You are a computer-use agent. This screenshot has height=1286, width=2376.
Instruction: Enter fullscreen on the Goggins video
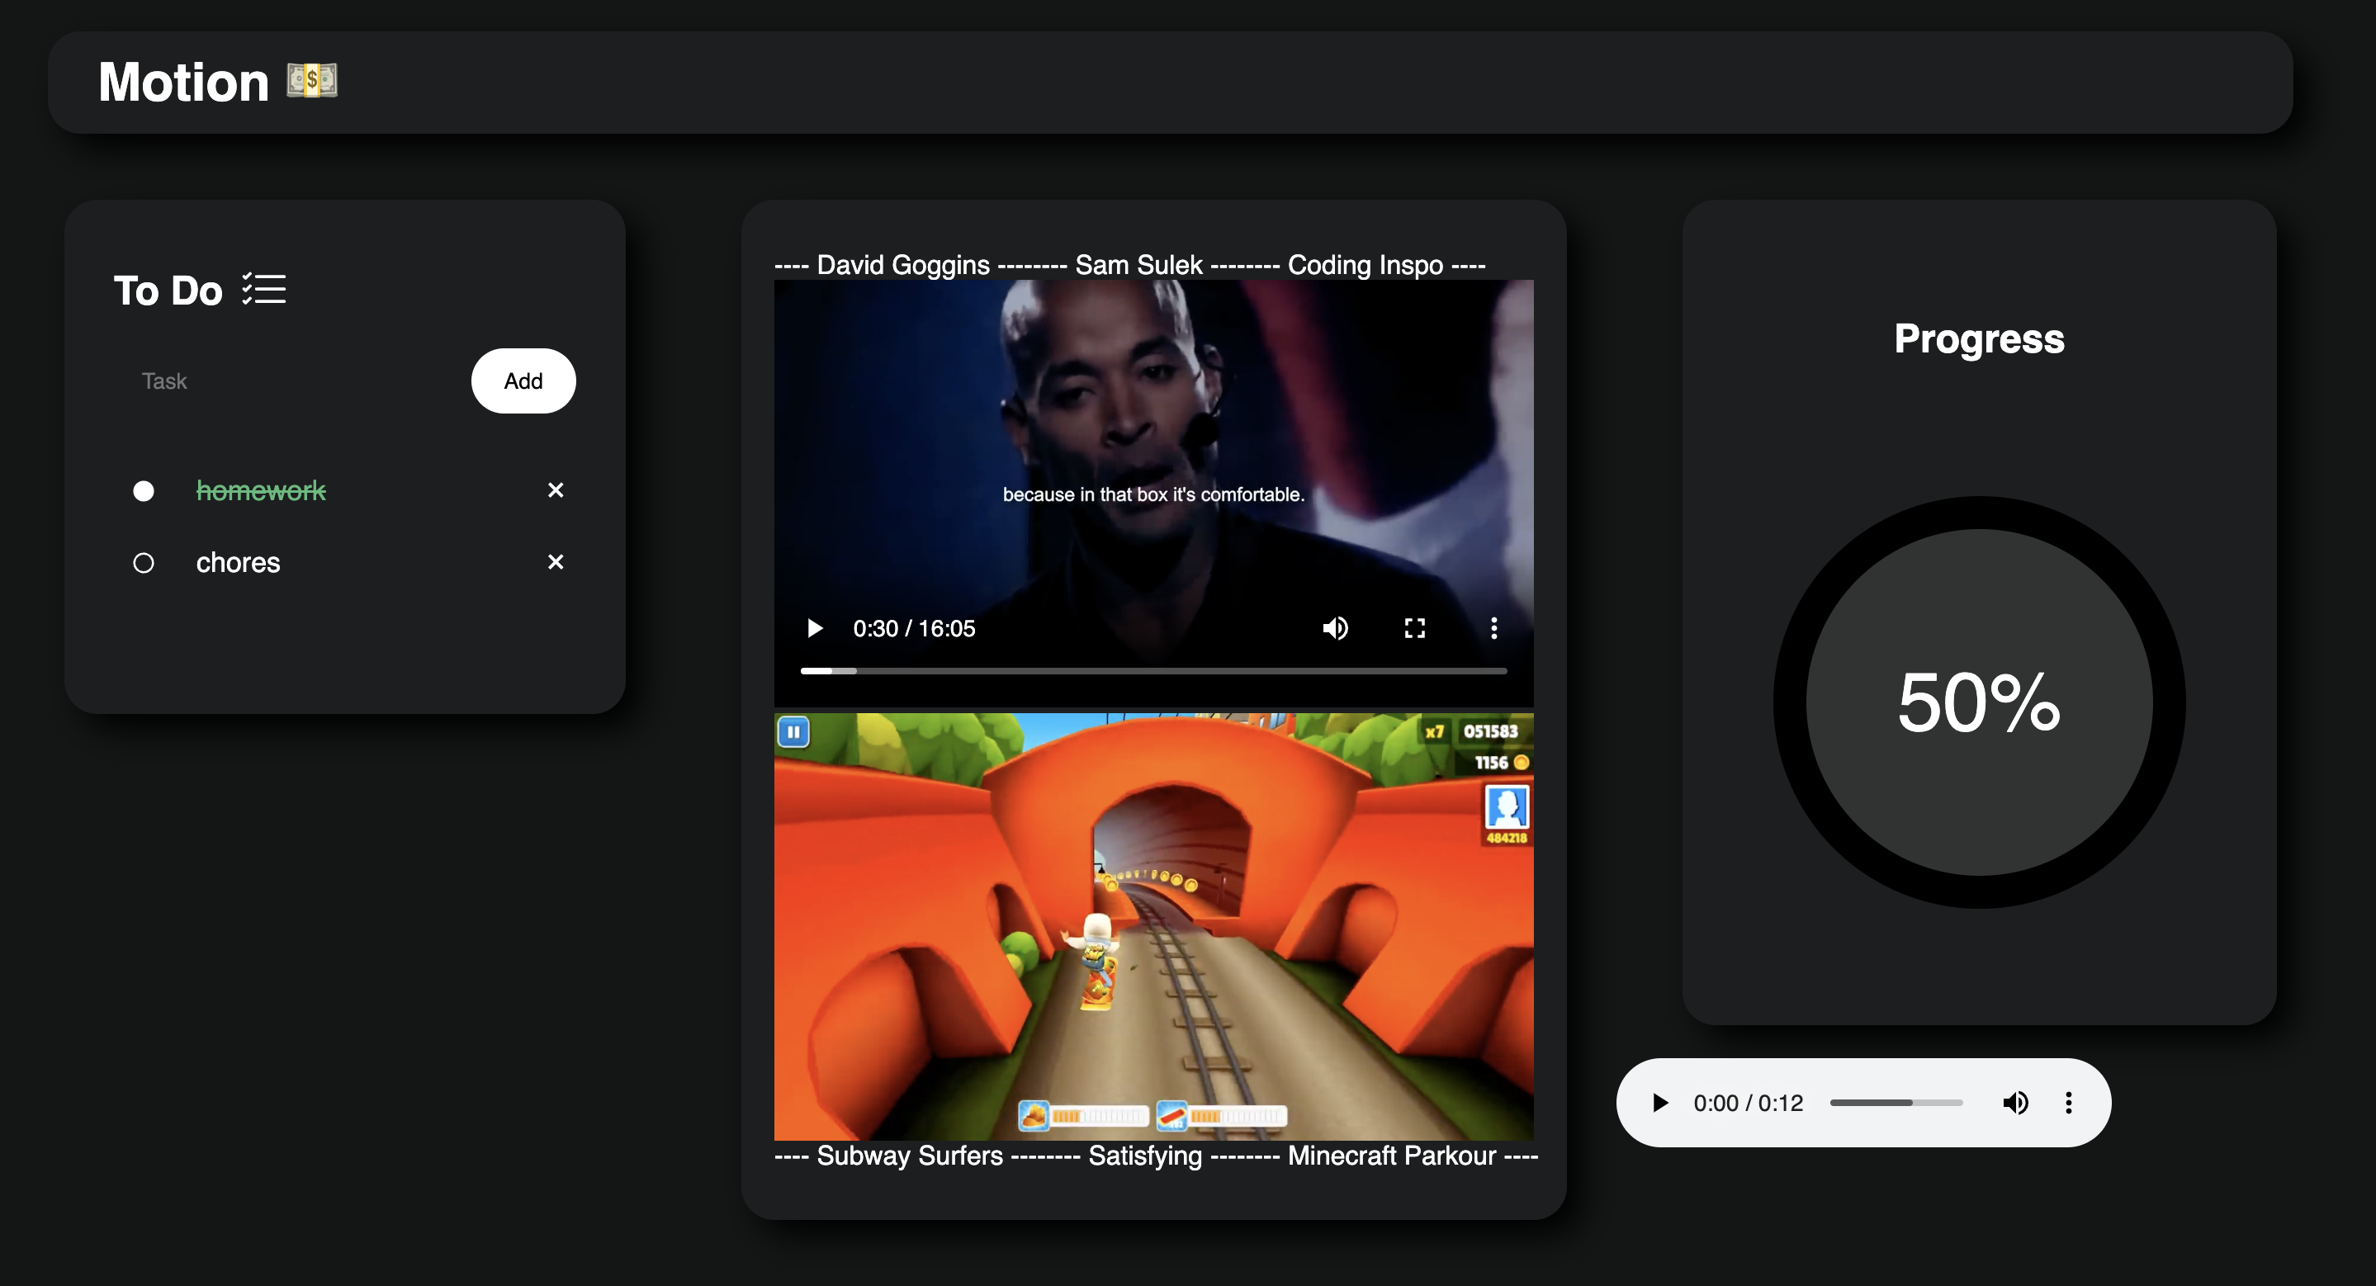point(1414,629)
